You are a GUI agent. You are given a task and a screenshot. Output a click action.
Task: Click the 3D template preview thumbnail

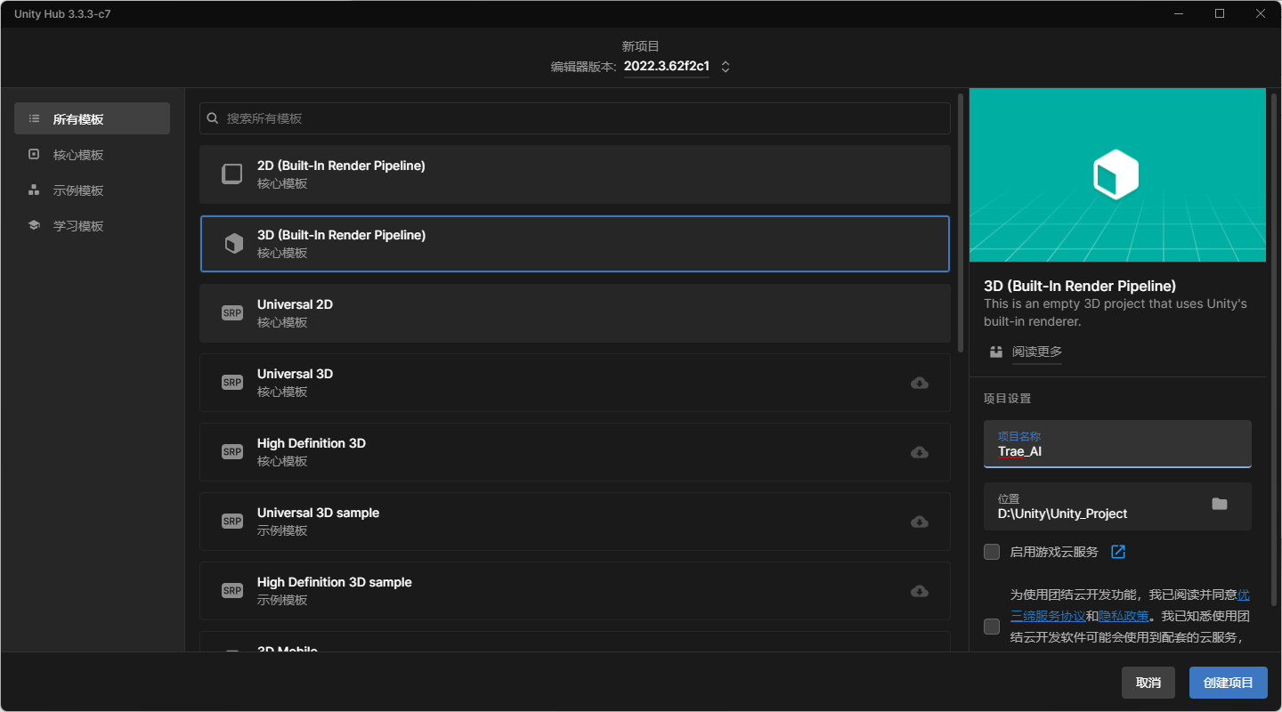click(1117, 174)
